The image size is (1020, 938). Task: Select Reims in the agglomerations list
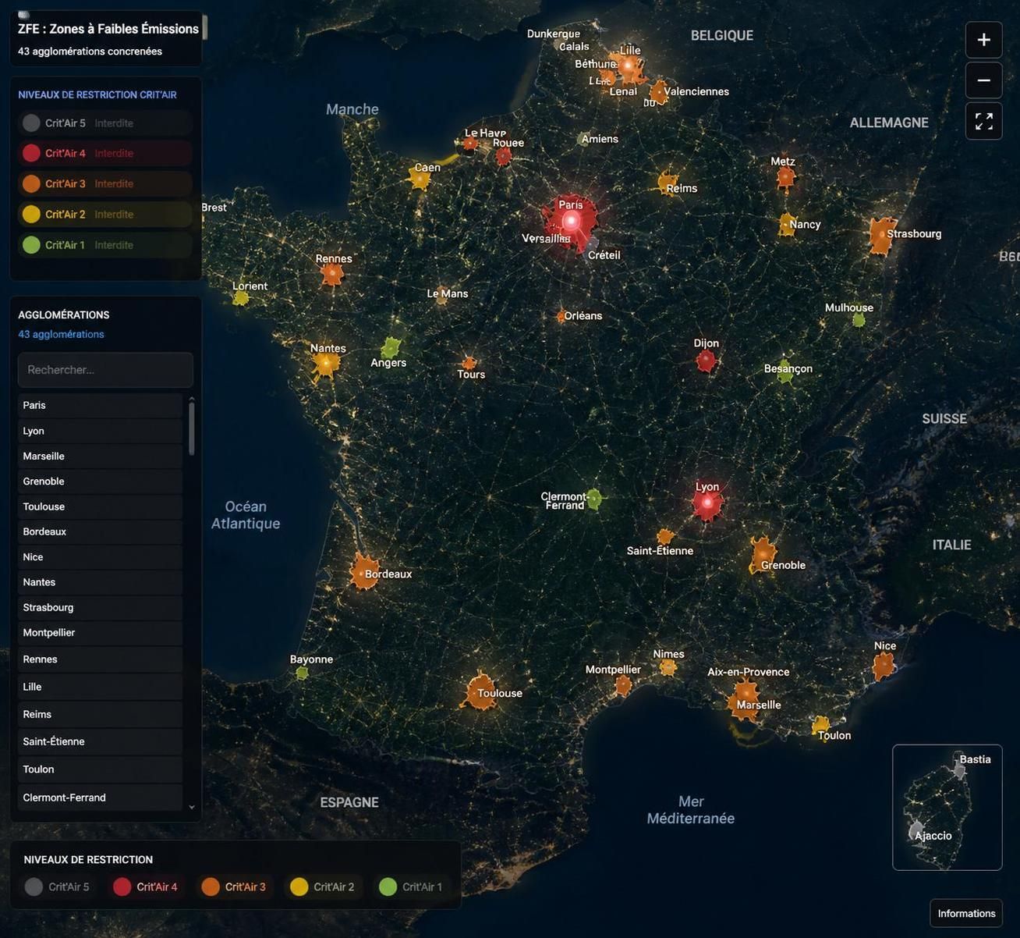(x=100, y=714)
